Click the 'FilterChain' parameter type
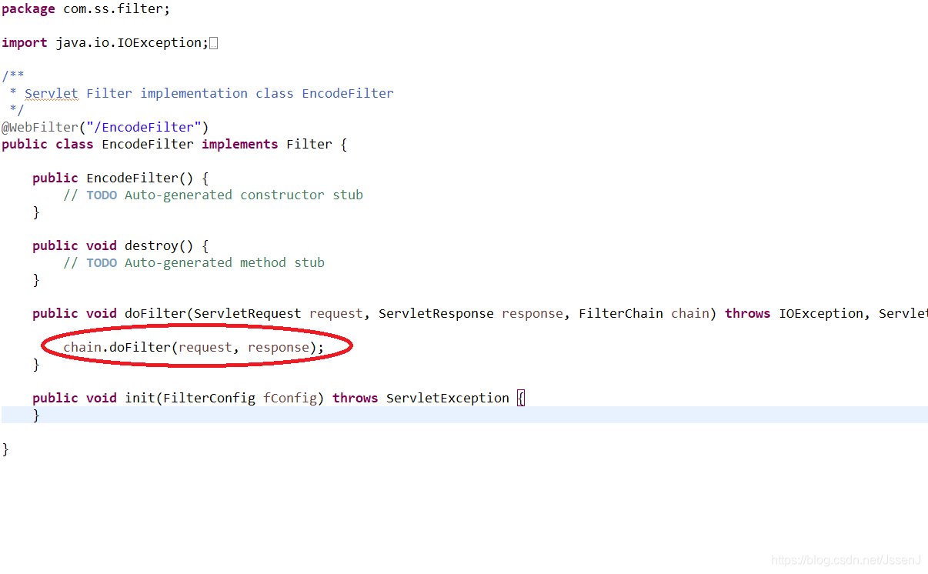 click(621, 313)
